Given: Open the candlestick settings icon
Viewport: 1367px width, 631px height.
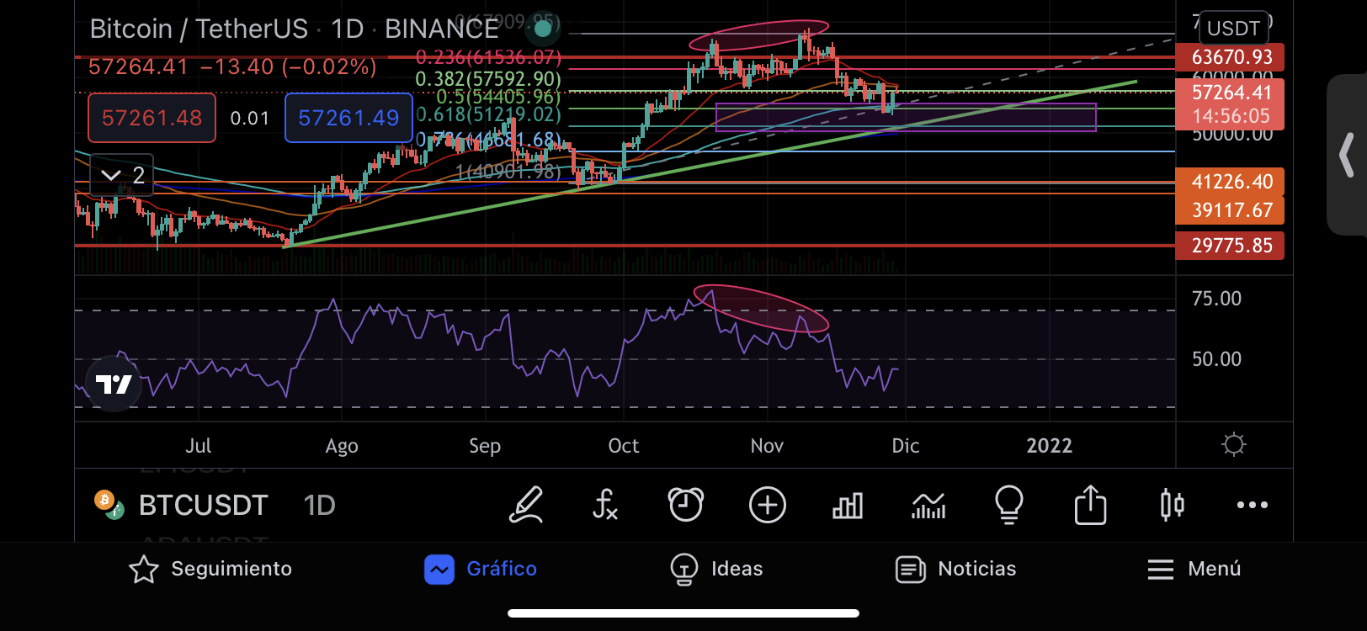Looking at the screenshot, I should 1172,505.
